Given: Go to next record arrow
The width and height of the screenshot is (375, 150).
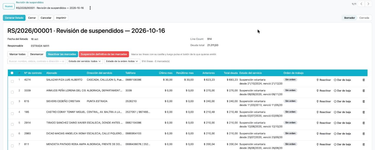Looking at the screenshot, I should 369,4.
